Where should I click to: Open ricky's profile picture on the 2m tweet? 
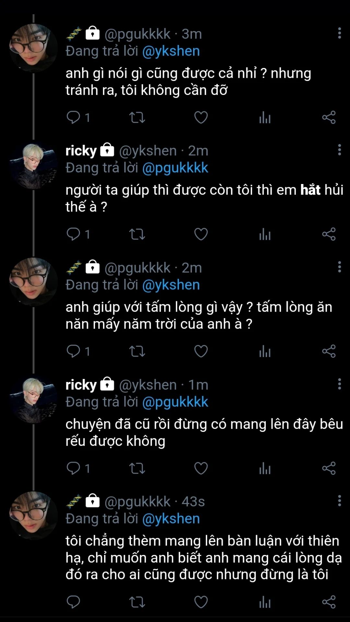pyautogui.click(x=33, y=166)
